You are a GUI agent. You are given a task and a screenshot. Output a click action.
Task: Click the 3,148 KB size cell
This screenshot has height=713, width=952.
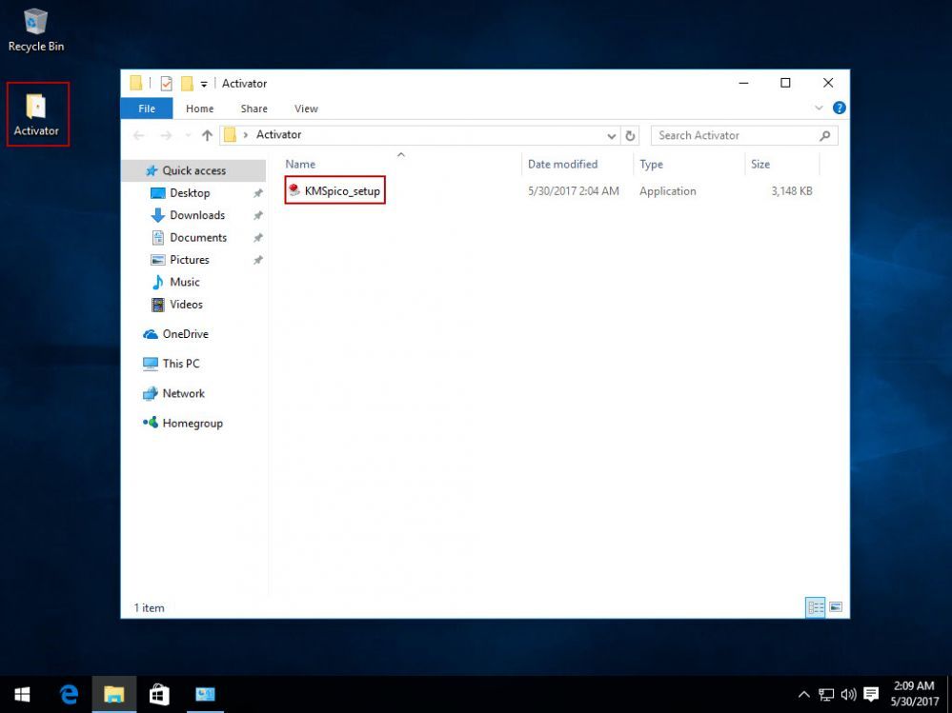pyautogui.click(x=792, y=191)
